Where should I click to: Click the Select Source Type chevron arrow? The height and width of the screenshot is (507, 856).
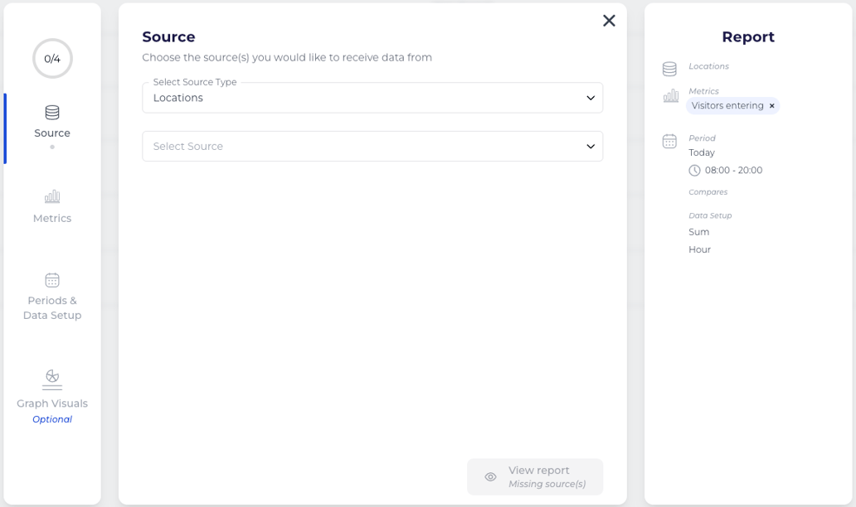pyautogui.click(x=590, y=98)
